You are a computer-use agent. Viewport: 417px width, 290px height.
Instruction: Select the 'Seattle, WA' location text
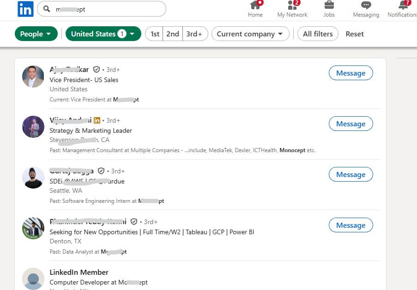pos(66,190)
